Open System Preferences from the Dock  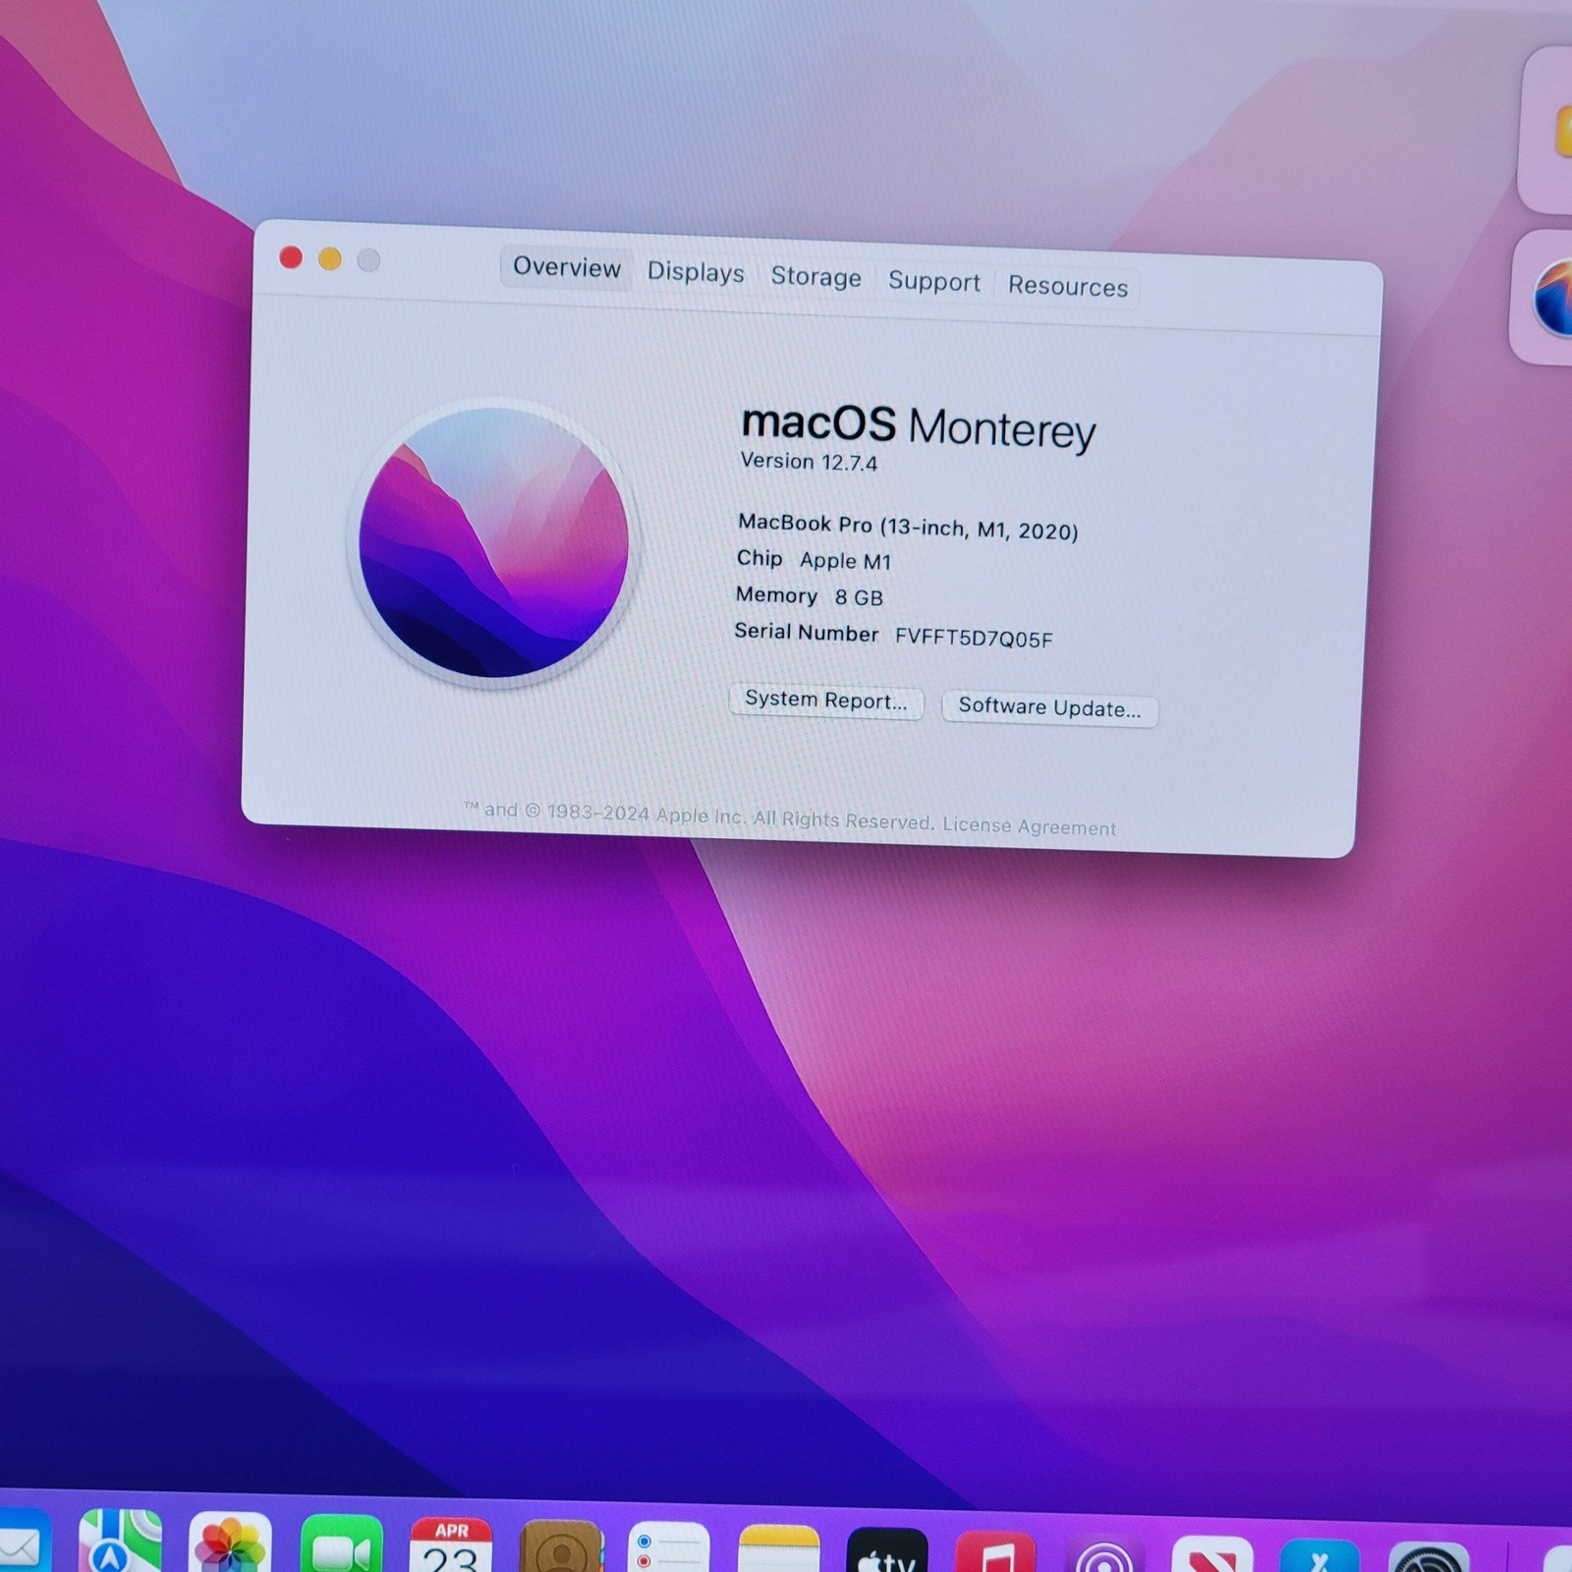click(1429, 1557)
